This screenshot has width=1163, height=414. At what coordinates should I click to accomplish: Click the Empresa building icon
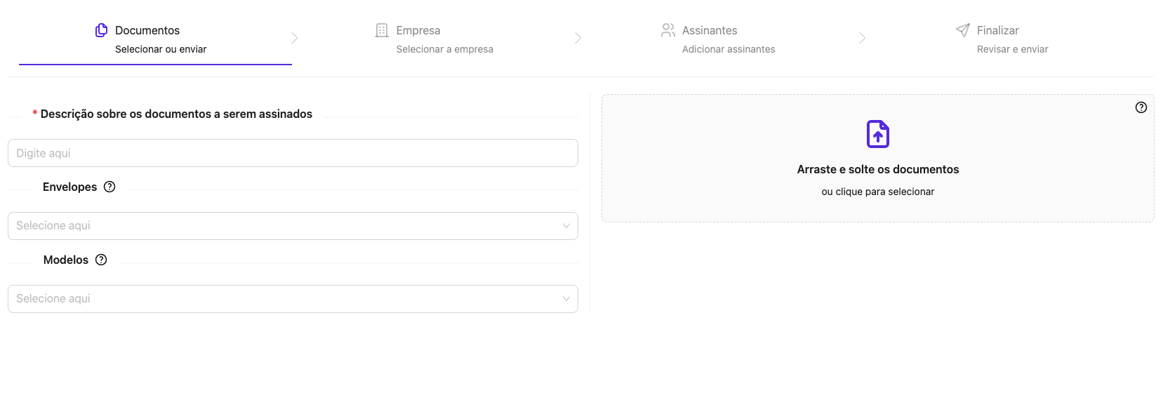pos(381,30)
